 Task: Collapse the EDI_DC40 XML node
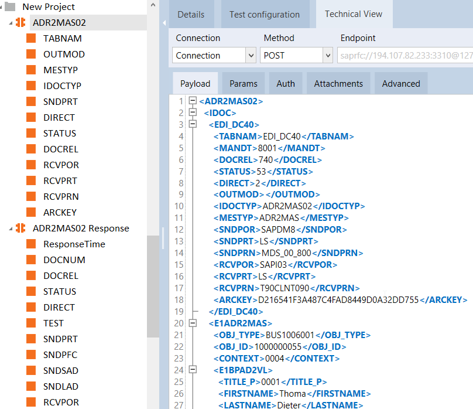pos(193,124)
